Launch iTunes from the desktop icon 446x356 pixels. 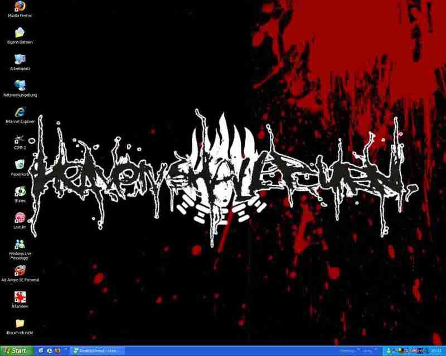pos(20,195)
